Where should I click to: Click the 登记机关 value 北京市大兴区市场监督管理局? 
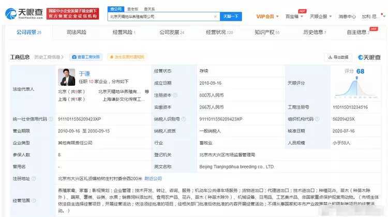227,155
